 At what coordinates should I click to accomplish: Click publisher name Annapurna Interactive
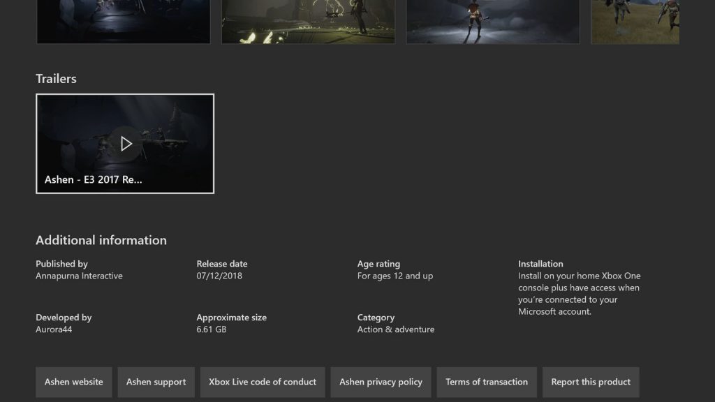click(x=79, y=276)
